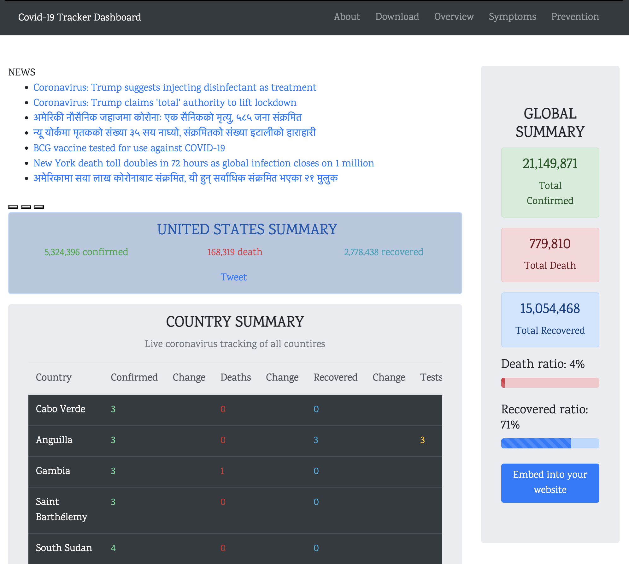Open the Nepali news about अमेरिकामा सवा लाख
Screen dimensions: 629x564
click(185, 178)
